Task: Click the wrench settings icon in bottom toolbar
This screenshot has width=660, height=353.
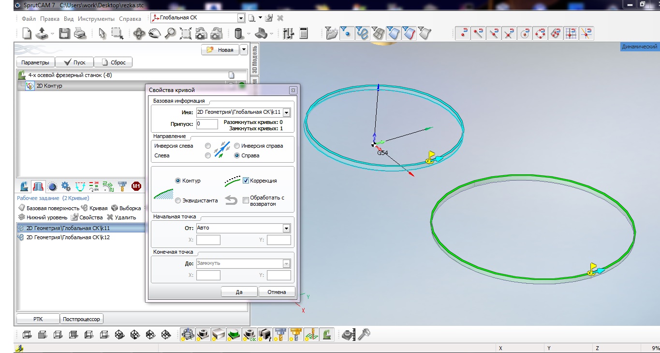Action: click(363, 334)
